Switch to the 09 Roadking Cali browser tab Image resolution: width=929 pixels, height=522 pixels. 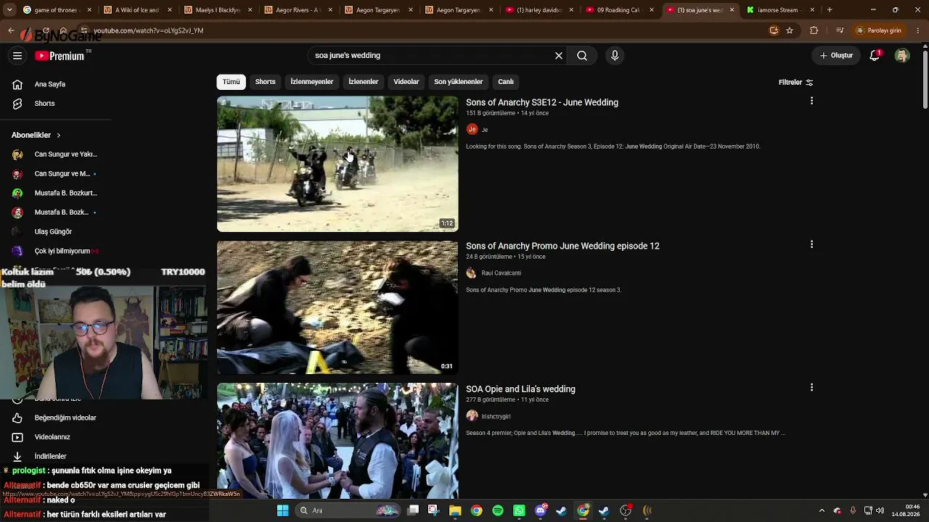pyautogui.click(x=619, y=10)
